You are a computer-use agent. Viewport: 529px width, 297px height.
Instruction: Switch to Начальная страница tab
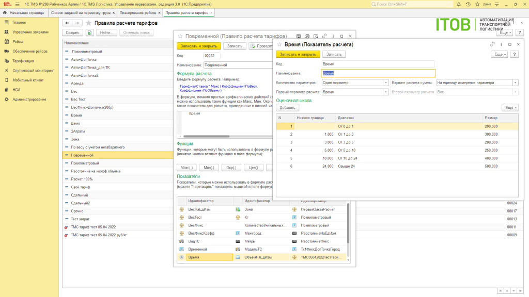pos(24,13)
